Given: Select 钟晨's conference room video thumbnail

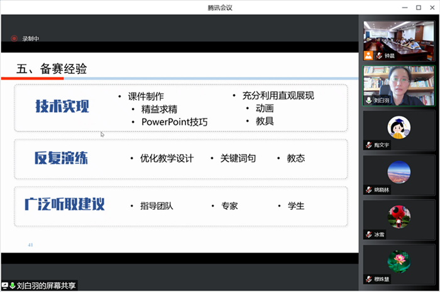Looking at the screenshot, I should point(399,39).
